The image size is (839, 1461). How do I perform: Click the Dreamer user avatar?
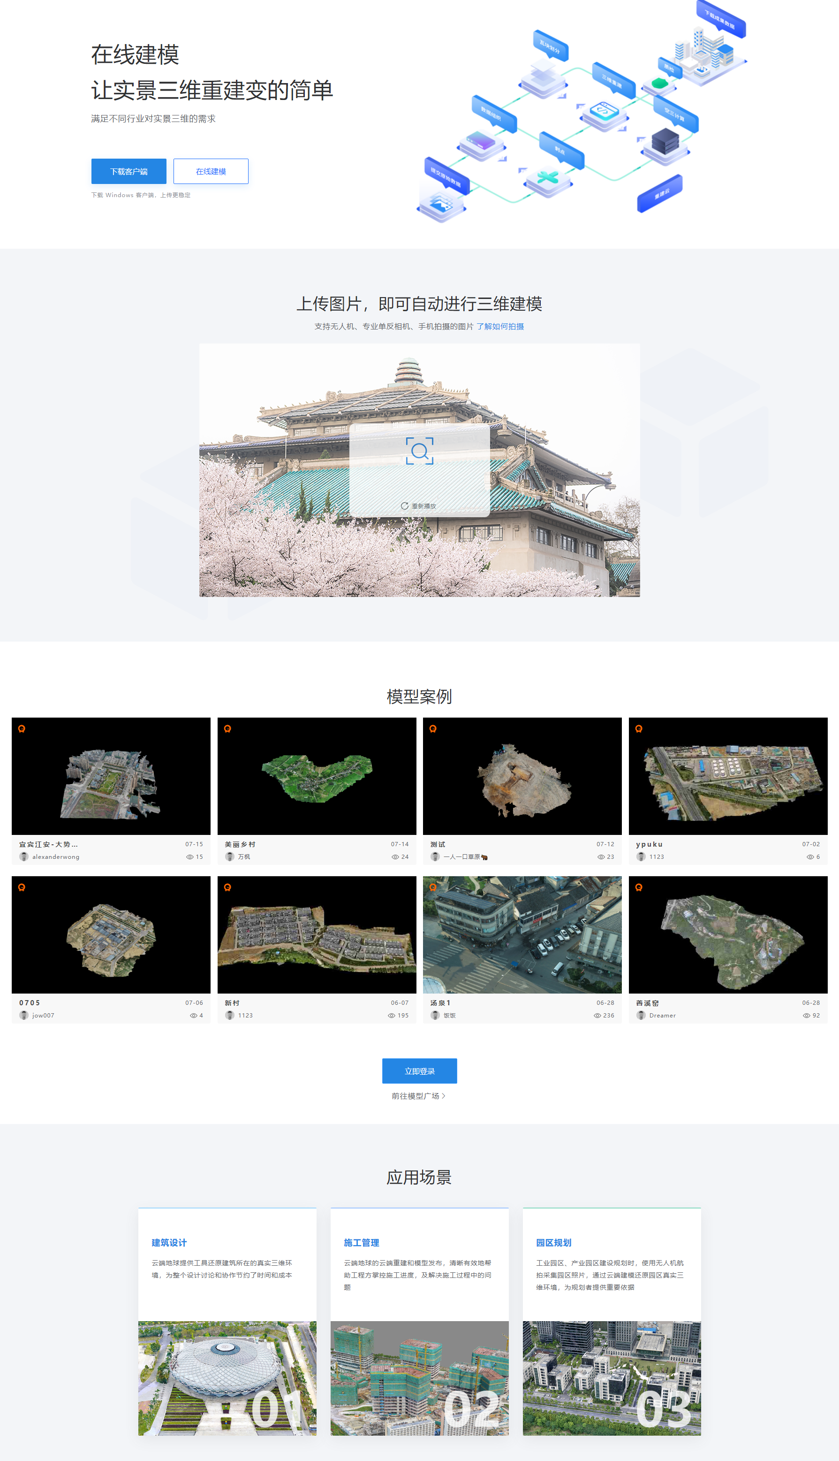[641, 1015]
